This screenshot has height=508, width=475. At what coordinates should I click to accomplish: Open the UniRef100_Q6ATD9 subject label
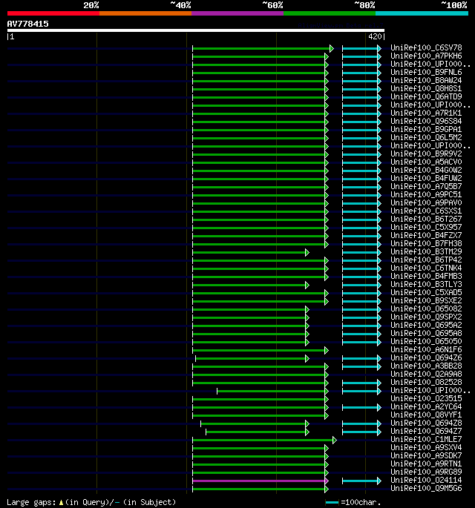426,97
